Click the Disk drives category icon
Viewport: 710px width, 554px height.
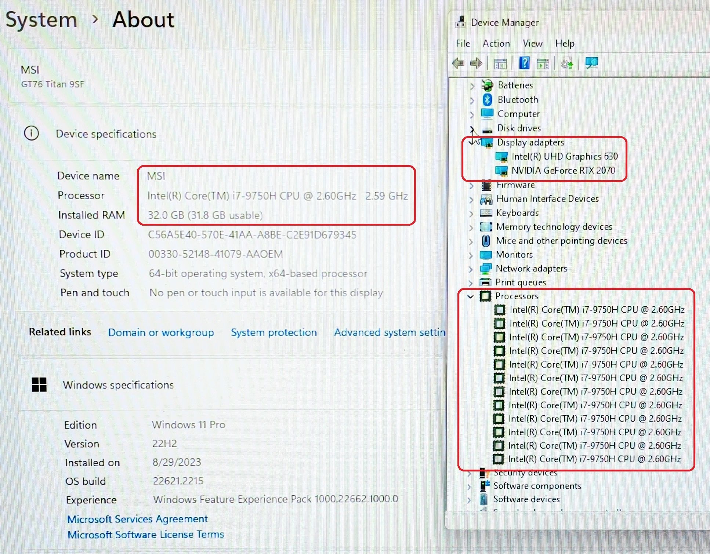pos(487,130)
